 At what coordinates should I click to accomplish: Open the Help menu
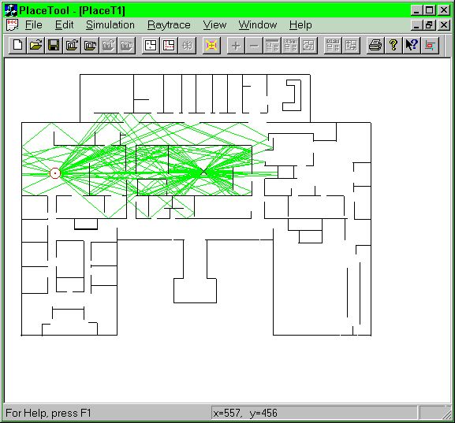tap(300, 25)
